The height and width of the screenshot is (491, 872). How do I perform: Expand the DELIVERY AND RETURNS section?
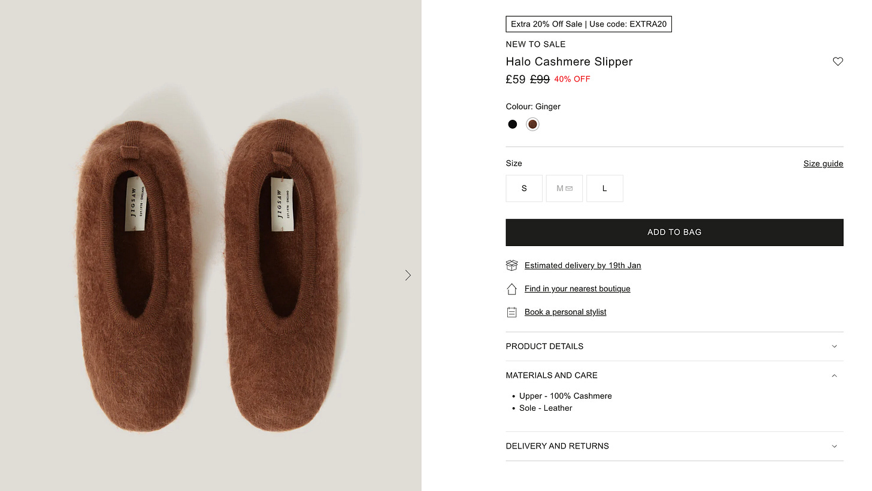674,446
